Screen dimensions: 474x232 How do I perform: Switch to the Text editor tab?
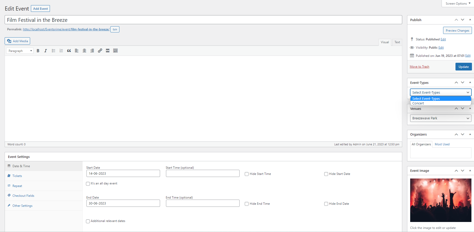coord(397,42)
